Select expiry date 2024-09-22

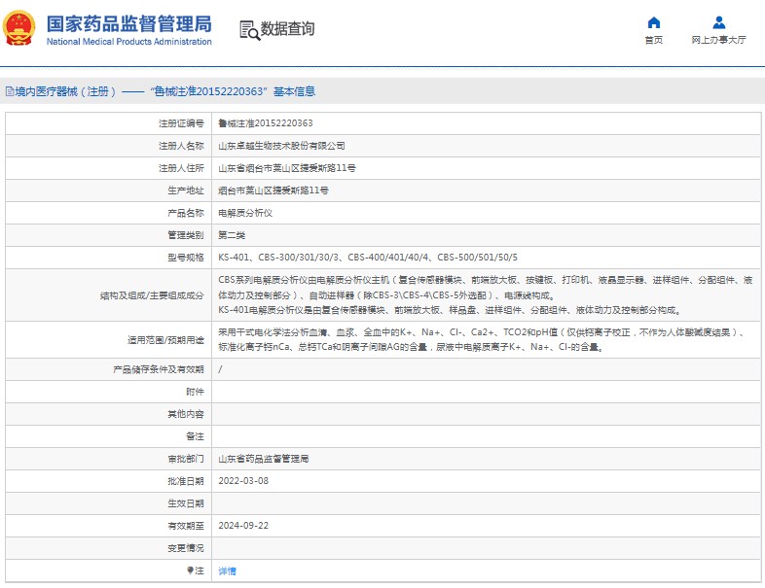click(x=243, y=526)
